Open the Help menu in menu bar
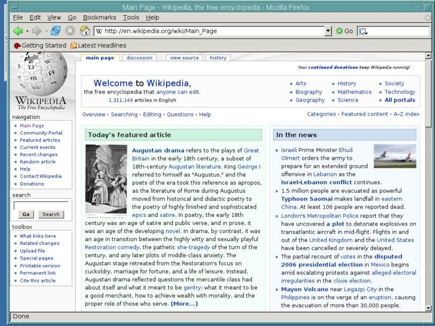435x326 pixels. [153, 17]
